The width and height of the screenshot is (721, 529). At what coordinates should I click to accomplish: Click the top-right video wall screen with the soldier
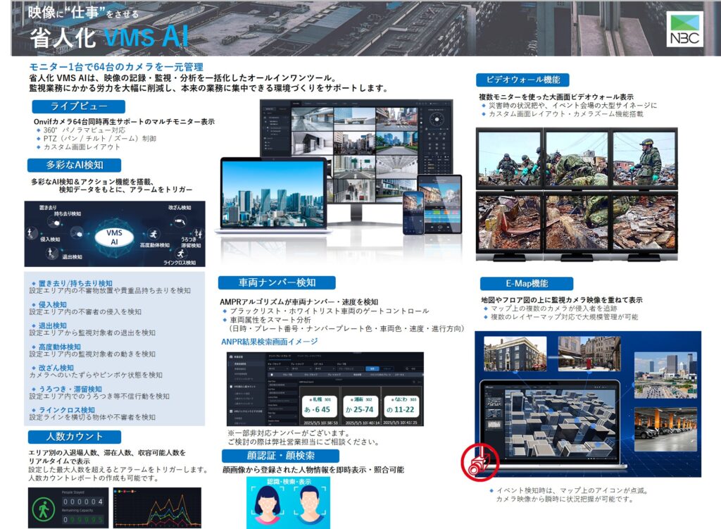click(644, 158)
